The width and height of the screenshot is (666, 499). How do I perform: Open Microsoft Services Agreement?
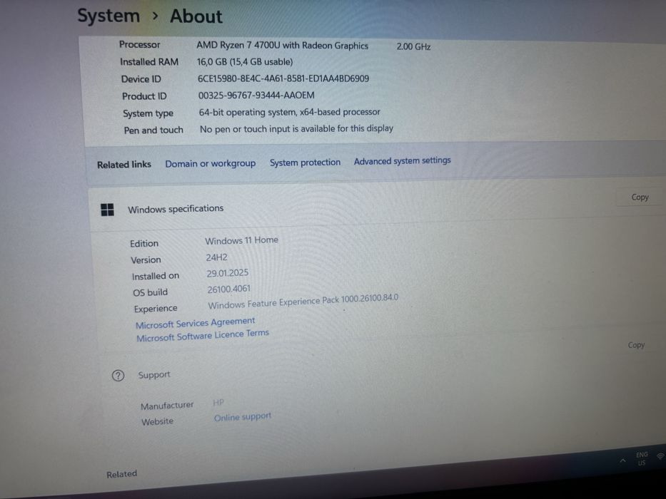click(x=196, y=323)
